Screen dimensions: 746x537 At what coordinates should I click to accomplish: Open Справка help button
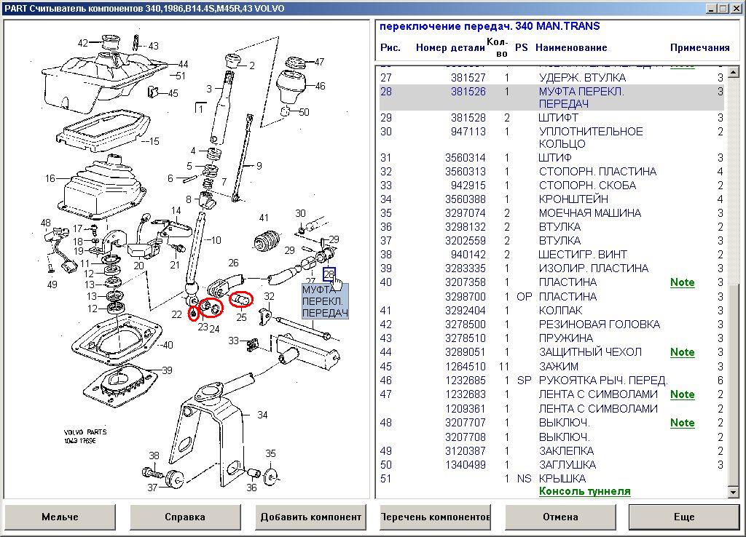[x=185, y=517]
